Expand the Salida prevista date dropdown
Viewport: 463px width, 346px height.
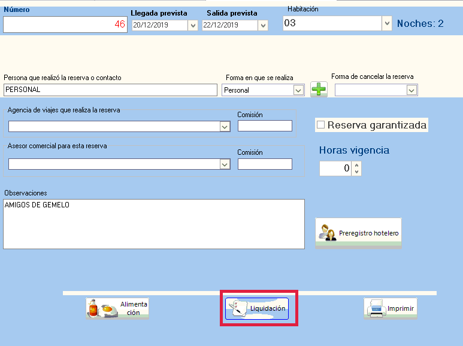tap(263, 26)
